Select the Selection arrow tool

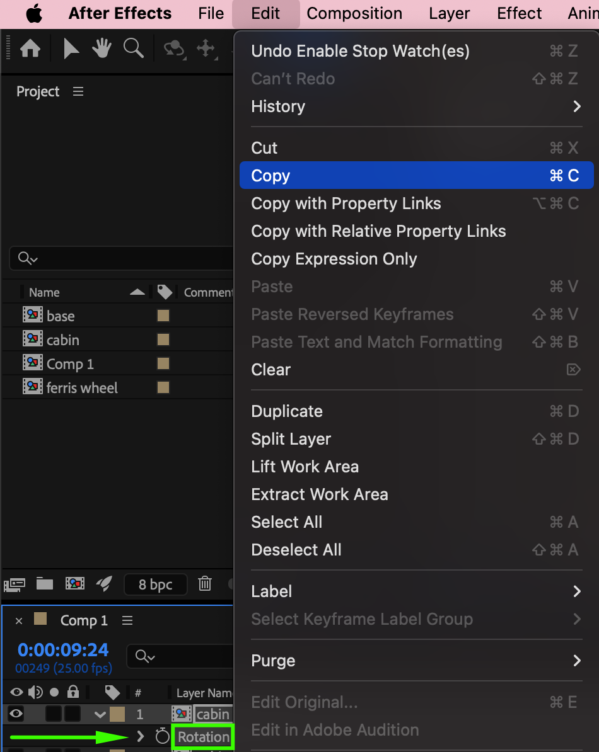tap(71, 48)
